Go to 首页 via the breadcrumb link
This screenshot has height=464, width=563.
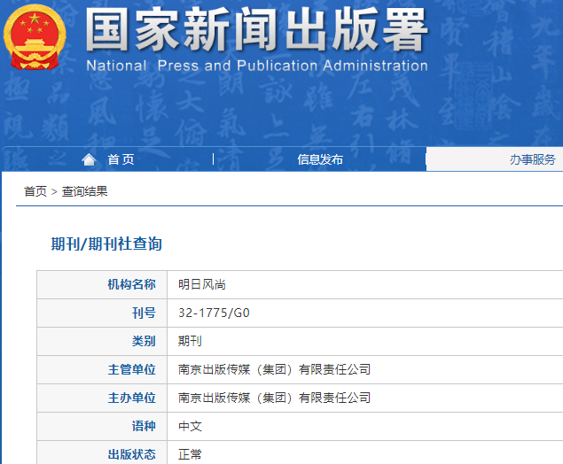35,191
